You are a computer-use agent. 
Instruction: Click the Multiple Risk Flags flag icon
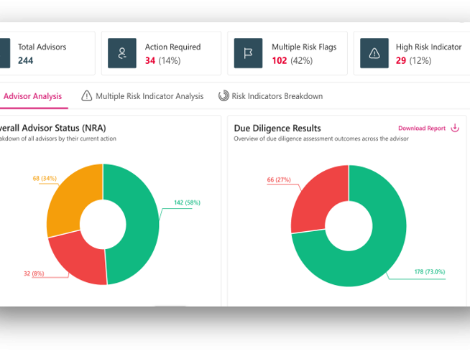(x=249, y=53)
